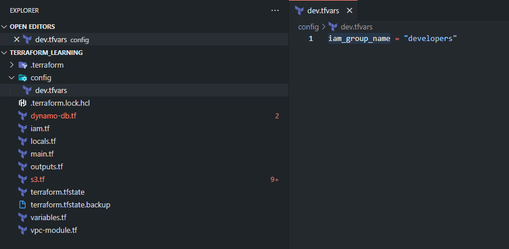This screenshot has height=249, width=509.
Task: Collapse the Open Editors section
Action: (4, 27)
